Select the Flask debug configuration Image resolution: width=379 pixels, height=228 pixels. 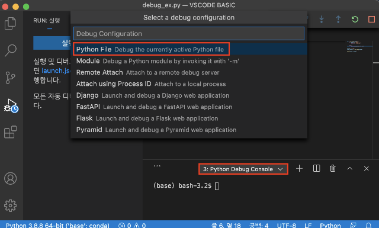189,118
